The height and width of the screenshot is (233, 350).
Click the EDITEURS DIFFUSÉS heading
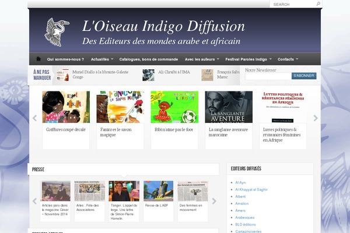[x=246, y=169]
